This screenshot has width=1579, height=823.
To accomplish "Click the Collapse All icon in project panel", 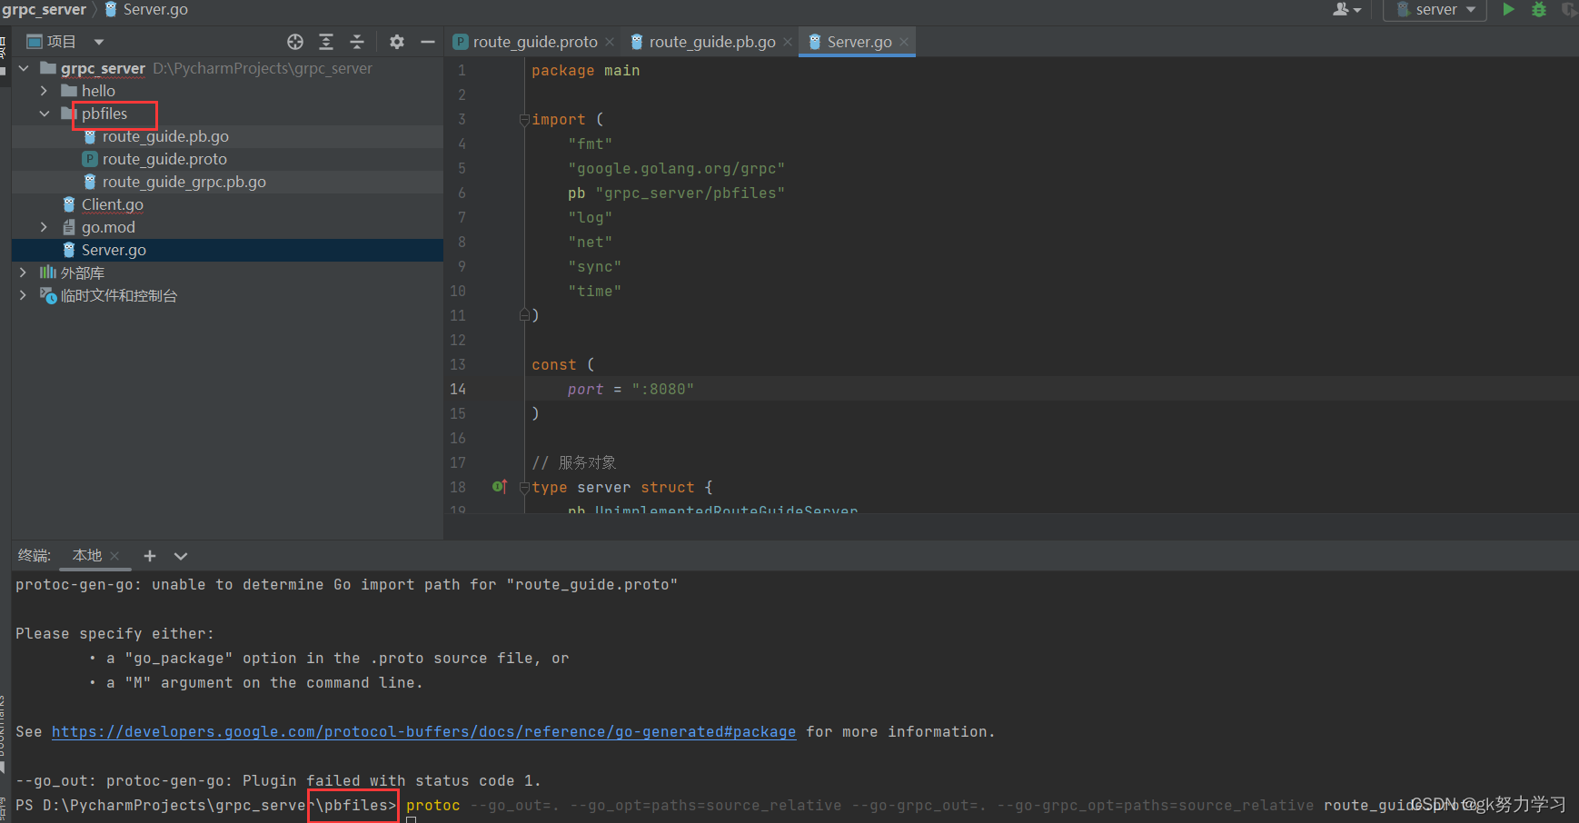I will coord(357,42).
